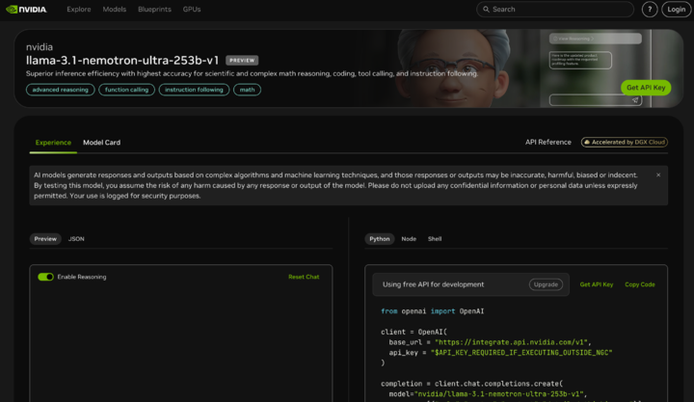The height and width of the screenshot is (402, 694).
Task: Open the Models menu
Action: pyautogui.click(x=114, y=10)
